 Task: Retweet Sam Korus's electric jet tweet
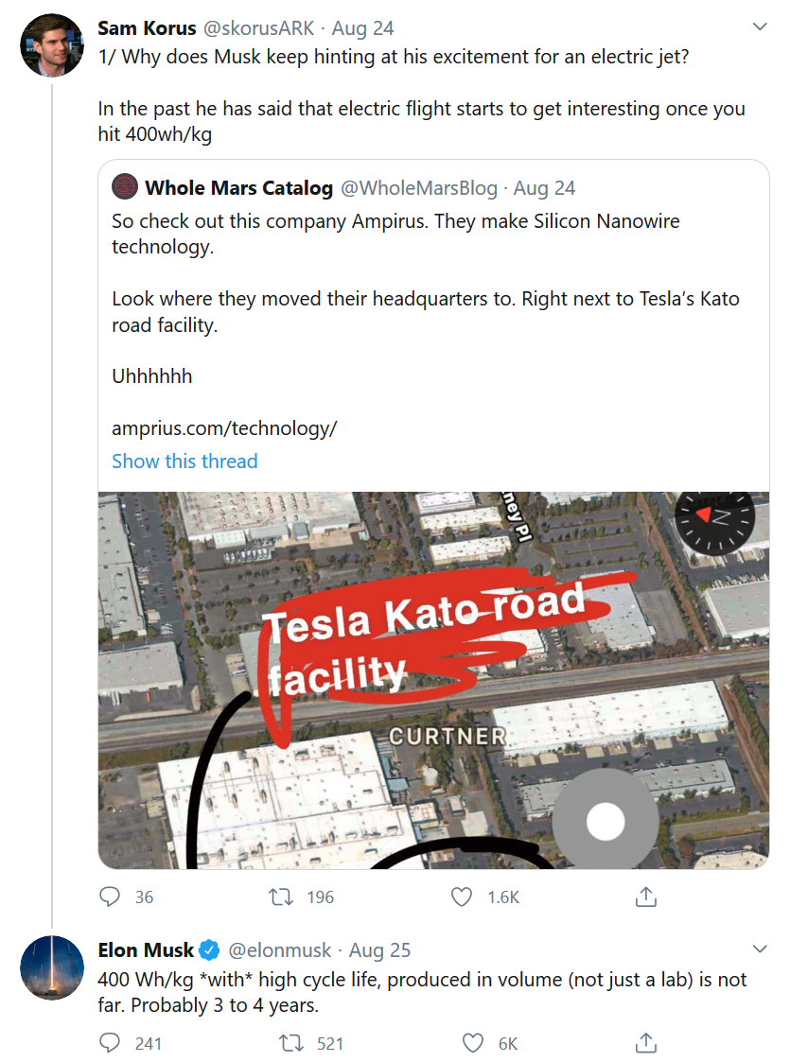pyautogui.click(x=282, y=897)
